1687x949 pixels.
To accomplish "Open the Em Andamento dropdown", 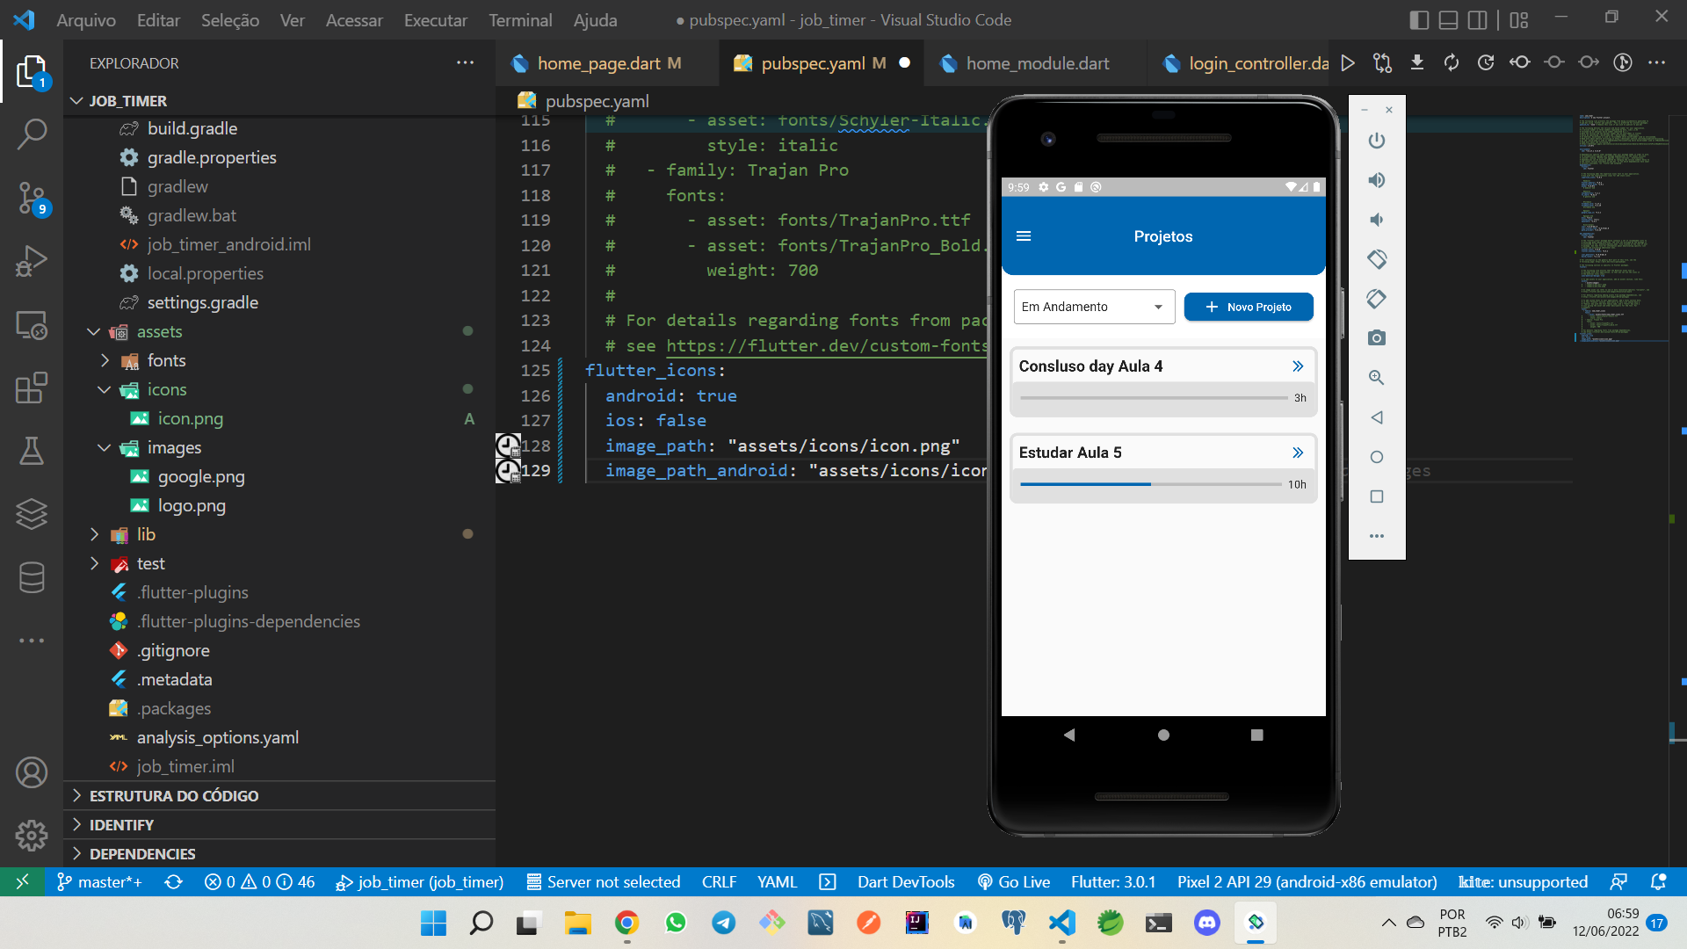I will (x=1093, y=307).
